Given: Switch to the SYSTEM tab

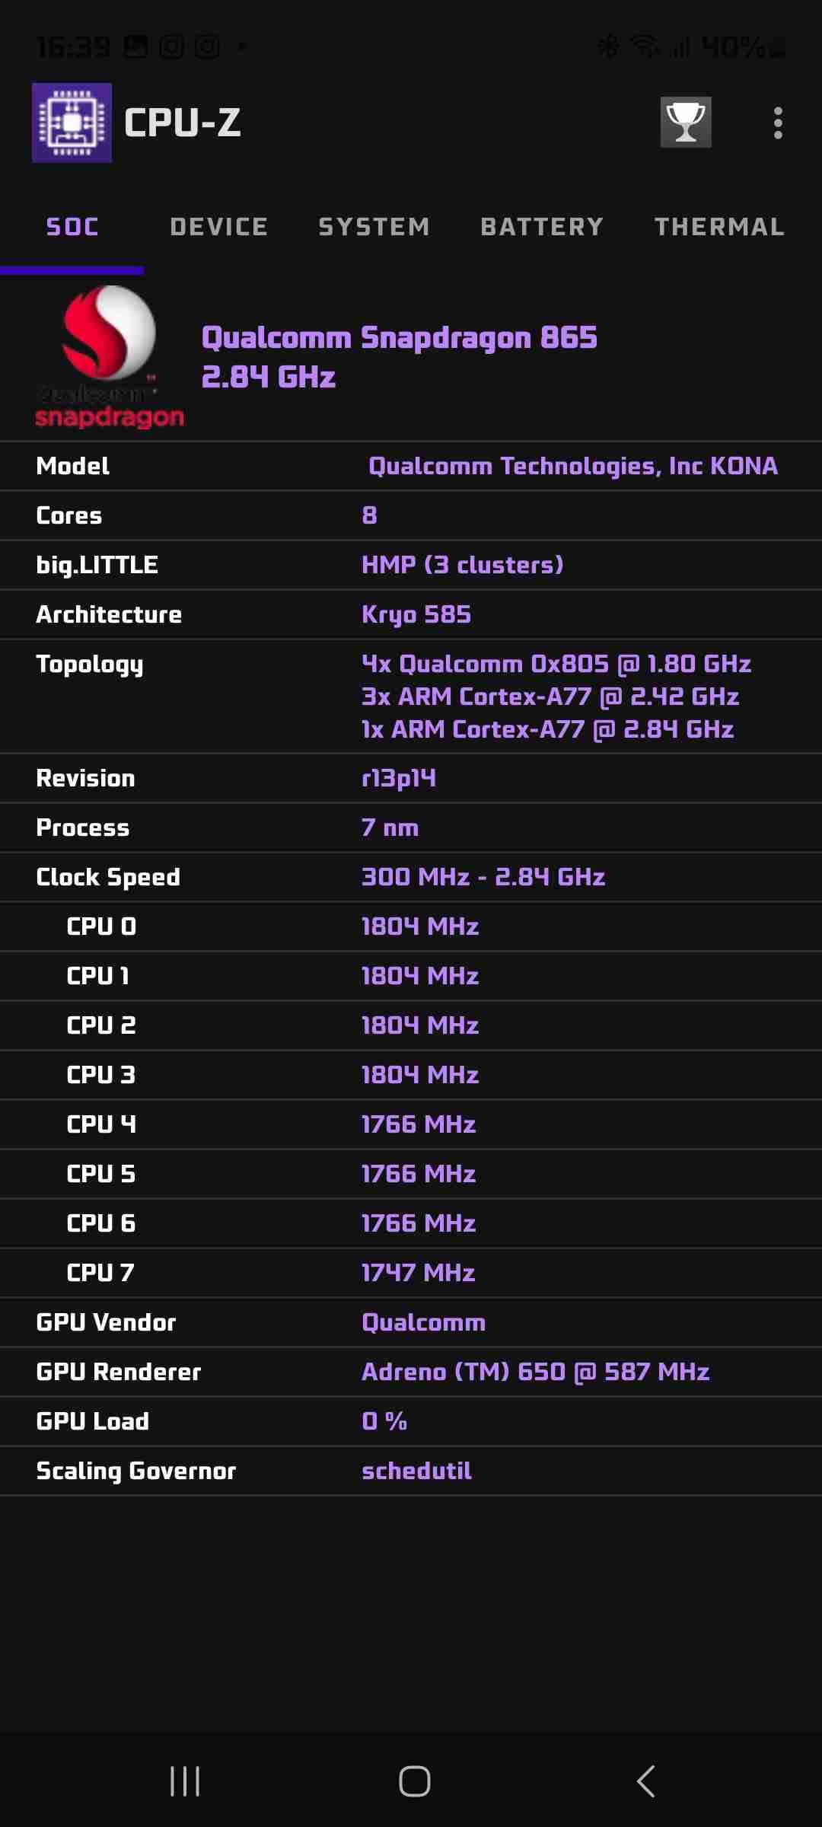Looking at the screenshot, I should tap(374, 227).
